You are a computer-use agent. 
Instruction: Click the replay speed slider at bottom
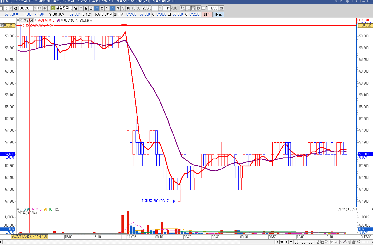[304, 242]
